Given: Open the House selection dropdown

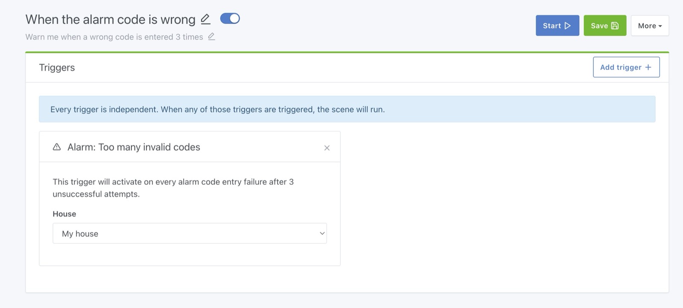Looking at the screenshot, I should point(190,233).
